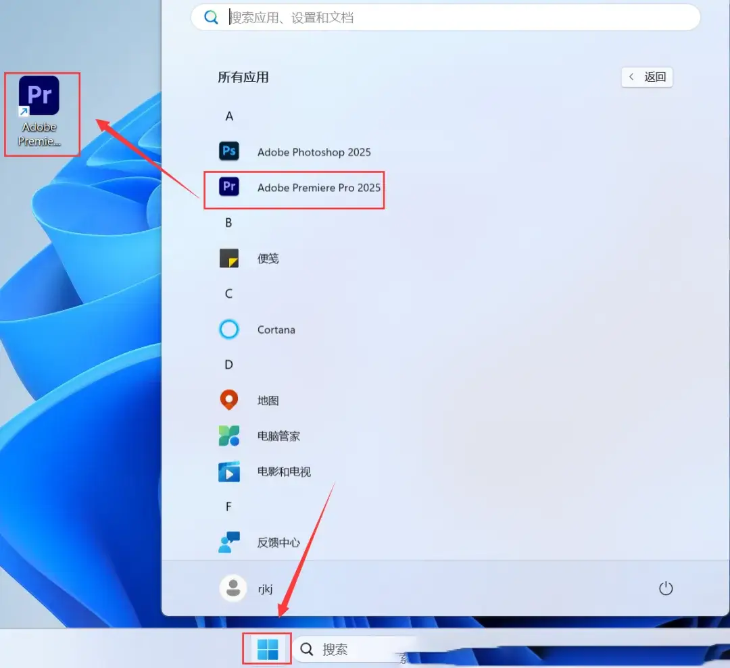730x668 pixels.
Task: Open Adobe Premiere Pro 2025 in app list
Action: click(x=318, y=188)
